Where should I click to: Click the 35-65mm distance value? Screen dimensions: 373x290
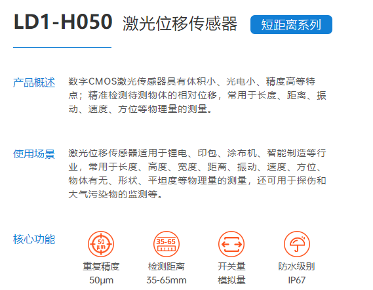click(167, 280)
